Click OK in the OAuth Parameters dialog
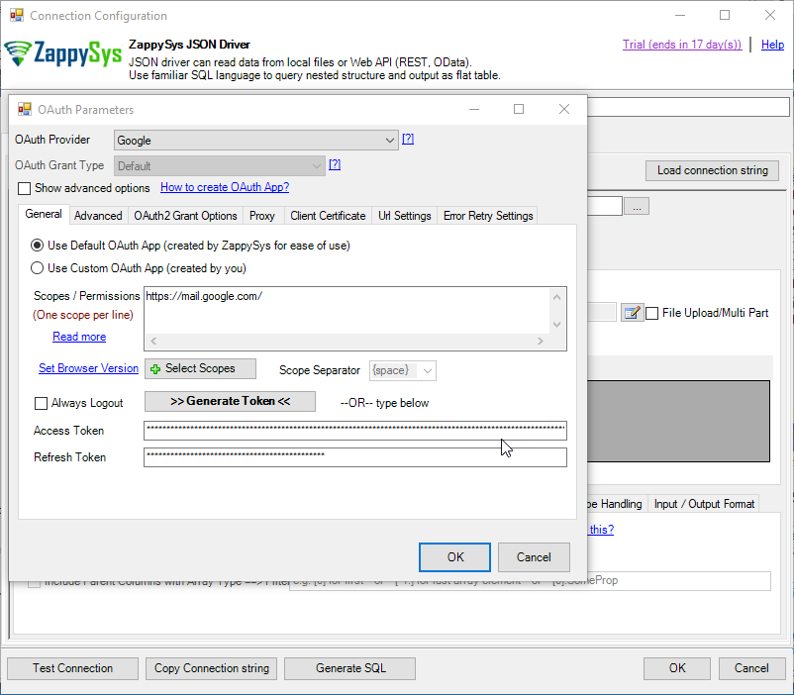 tap(454, 557)
